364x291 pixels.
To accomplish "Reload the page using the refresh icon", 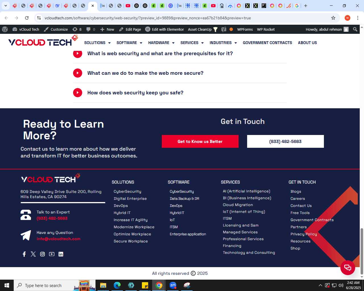I will (x=27, y=18).
